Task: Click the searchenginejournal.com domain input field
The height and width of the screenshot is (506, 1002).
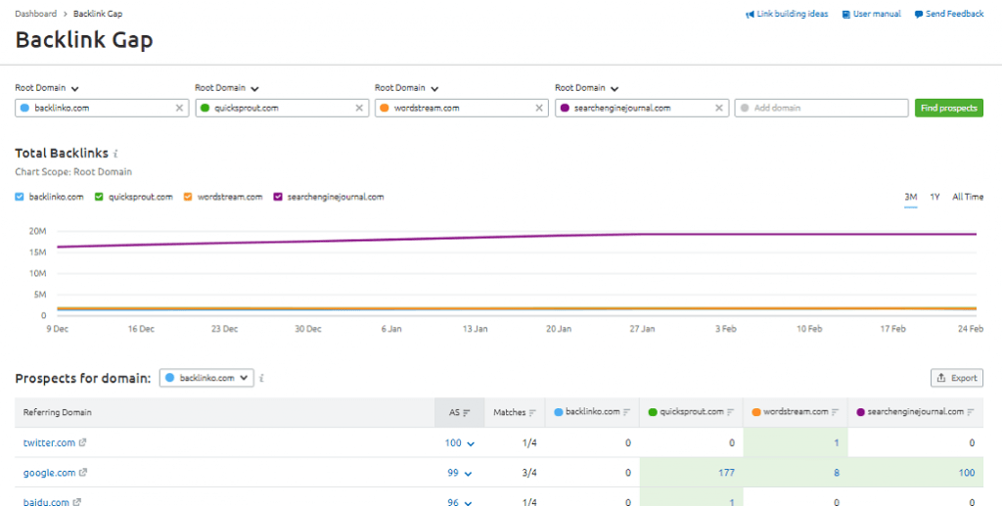Action: coord(642,108)
